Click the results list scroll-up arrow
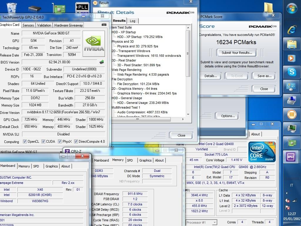This screenshot has height=226, width=301. click(188, 28)
